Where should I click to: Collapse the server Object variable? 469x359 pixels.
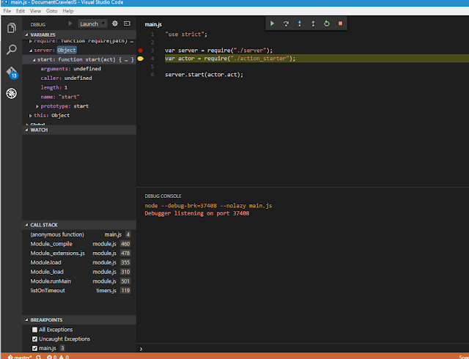pos(31,51)
